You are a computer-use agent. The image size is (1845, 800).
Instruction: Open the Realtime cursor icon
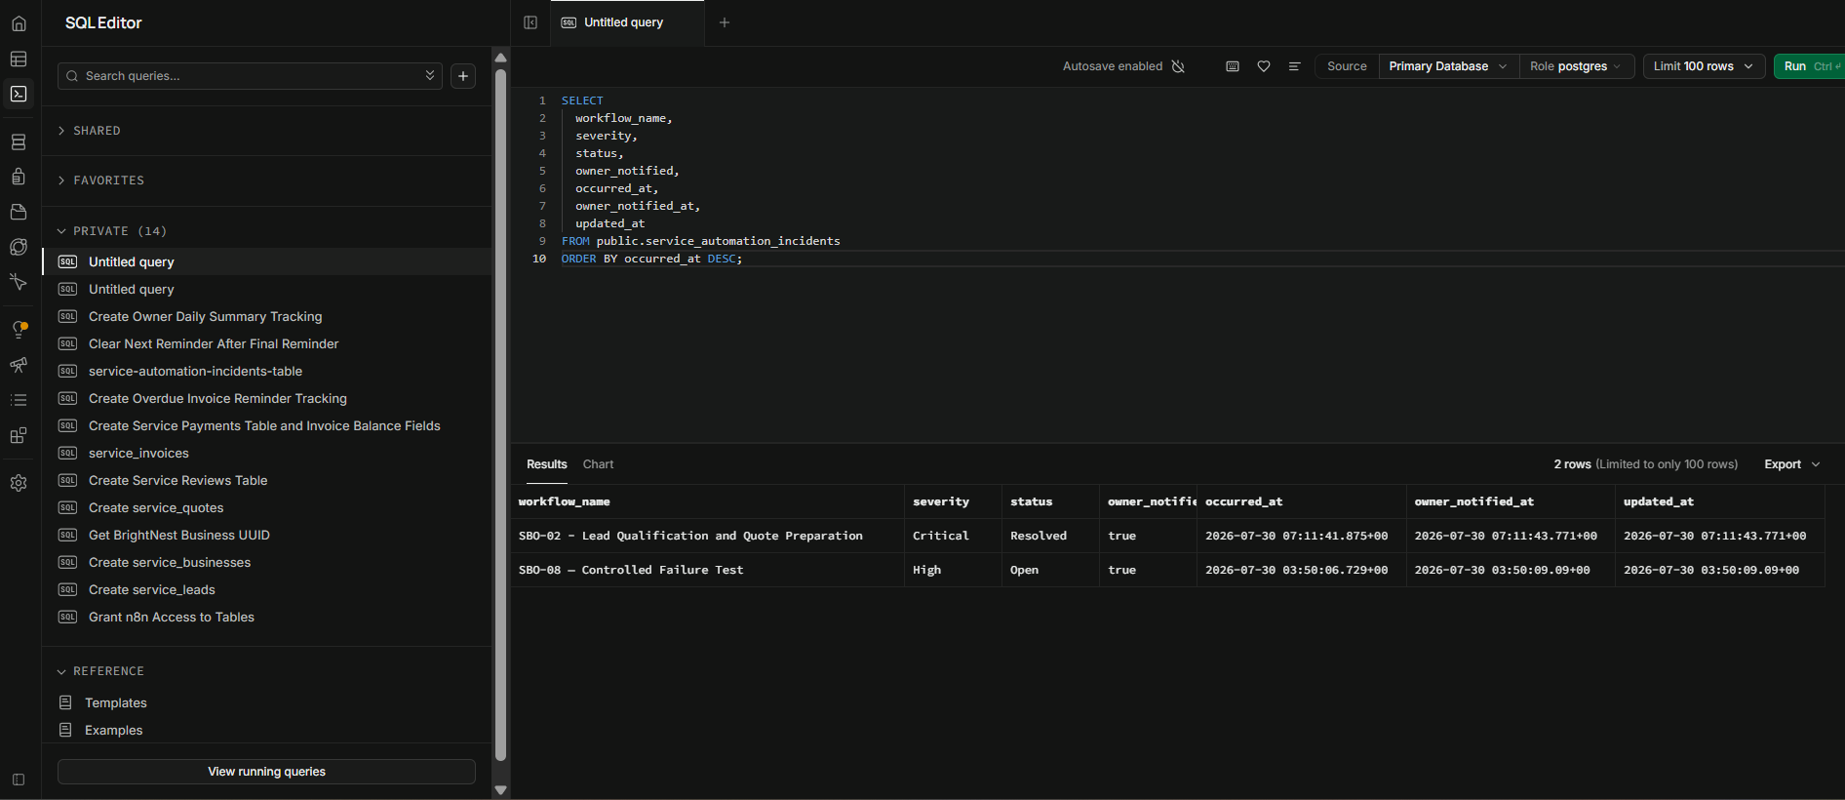pyautogui.click(x=19, y=282)
